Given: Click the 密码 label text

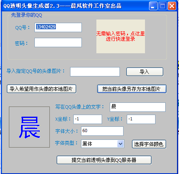Looking at the screenshot, I should [x=21, y=43].
